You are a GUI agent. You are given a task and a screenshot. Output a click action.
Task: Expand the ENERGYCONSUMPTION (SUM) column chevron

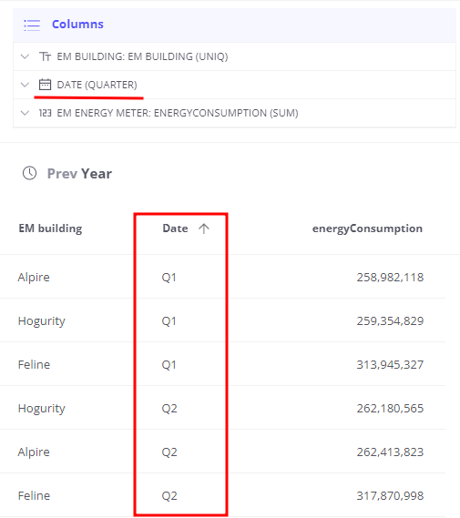(x=25, y=113)
